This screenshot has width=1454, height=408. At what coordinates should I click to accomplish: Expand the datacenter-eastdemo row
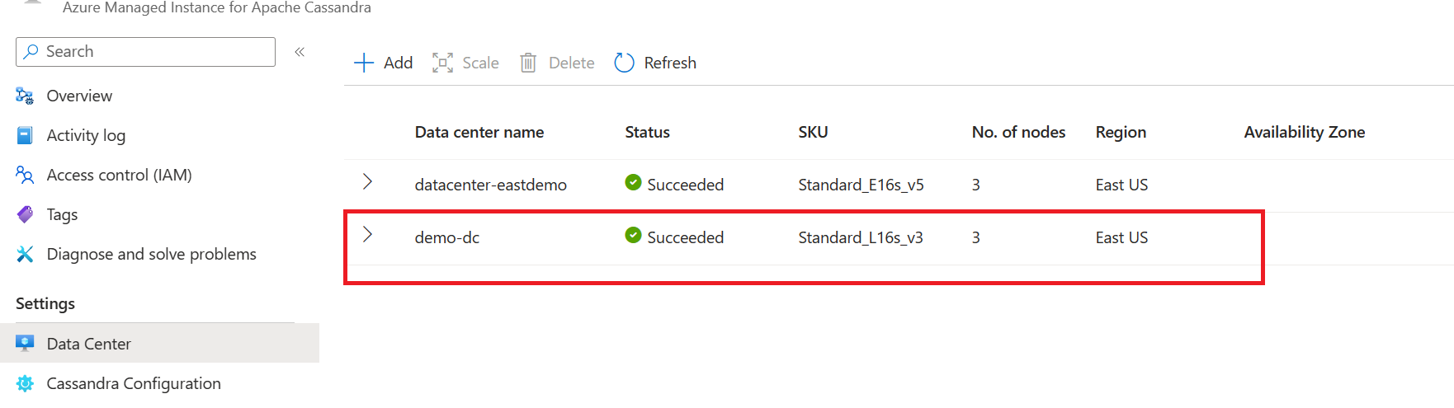368,182
